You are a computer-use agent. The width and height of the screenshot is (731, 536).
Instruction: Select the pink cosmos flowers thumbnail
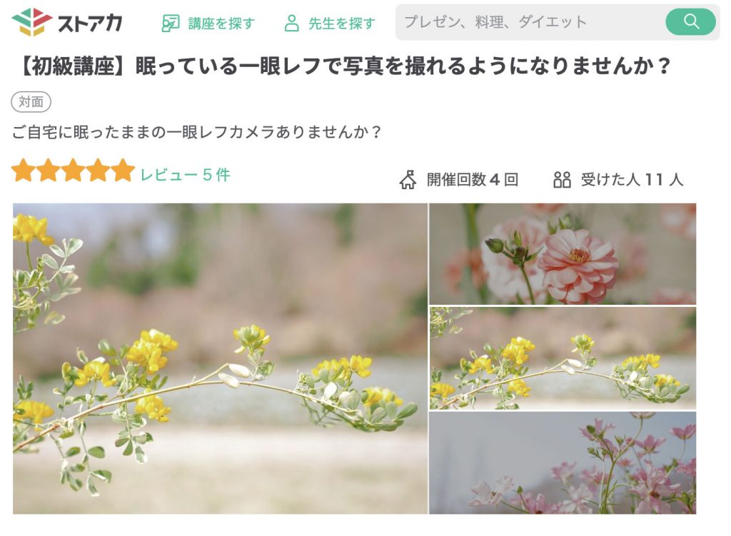(563, 462)
